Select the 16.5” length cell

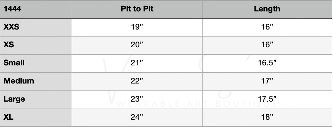pyautogui.click(x=267, y=63)
